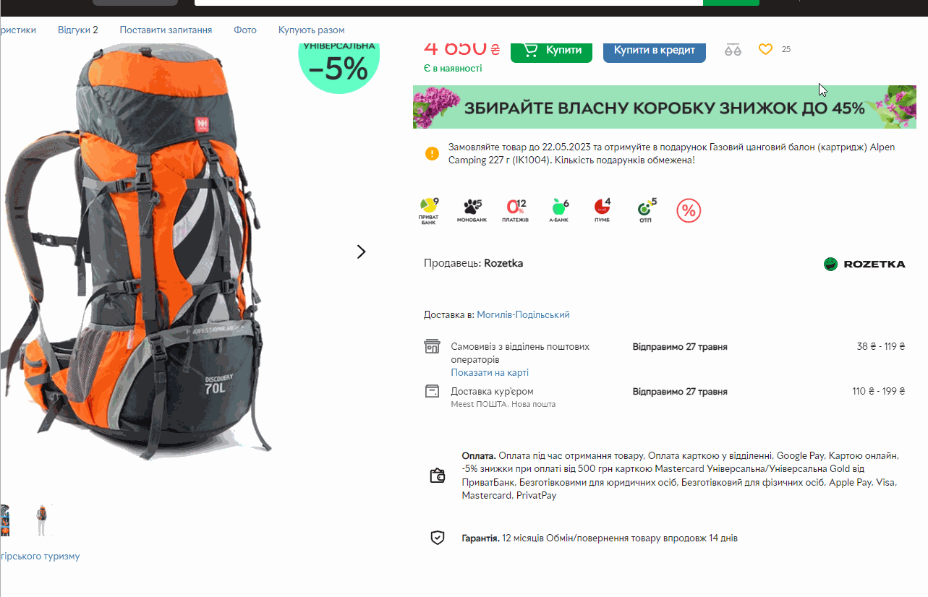Open the red percent credit offers icon

689,210
